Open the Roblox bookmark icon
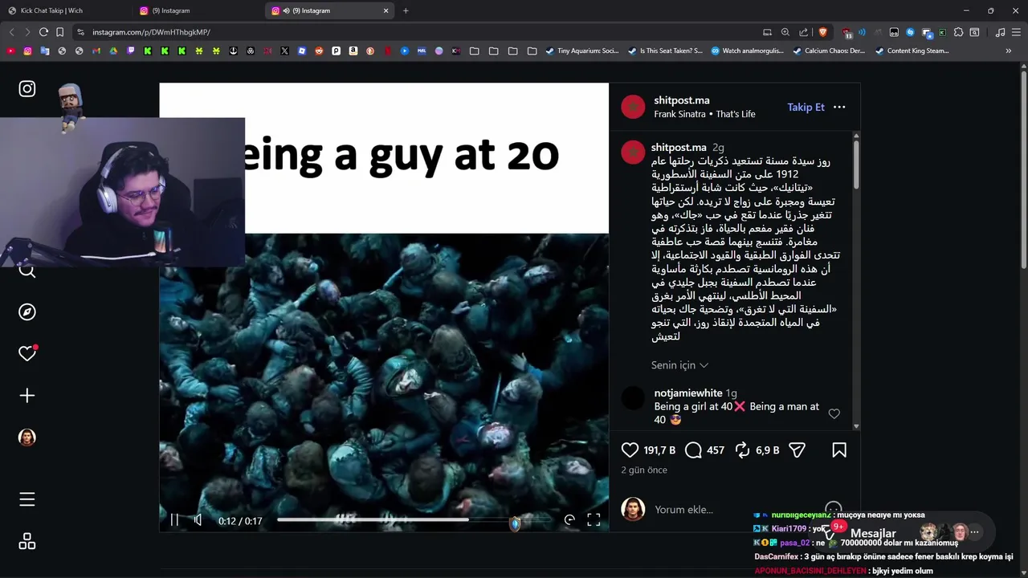This screenshot has height=578, width=1028. coord(301,51)
